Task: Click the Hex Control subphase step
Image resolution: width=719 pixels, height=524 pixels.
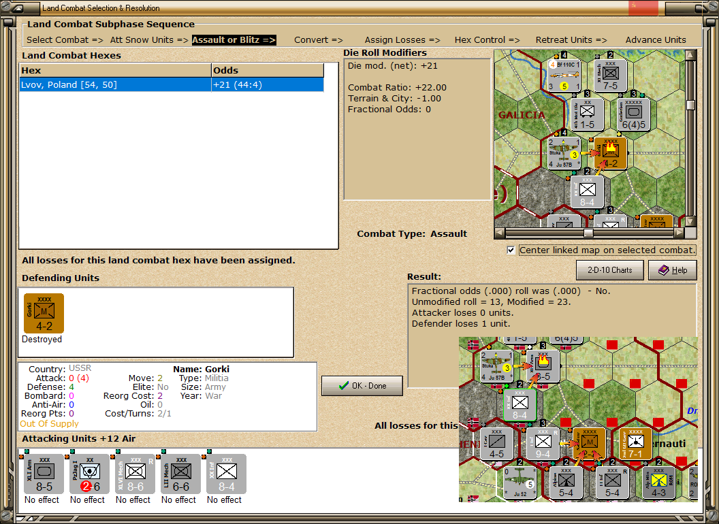Action: click(487, 40)
